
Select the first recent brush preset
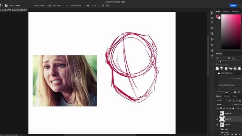[x=217, y=68]
